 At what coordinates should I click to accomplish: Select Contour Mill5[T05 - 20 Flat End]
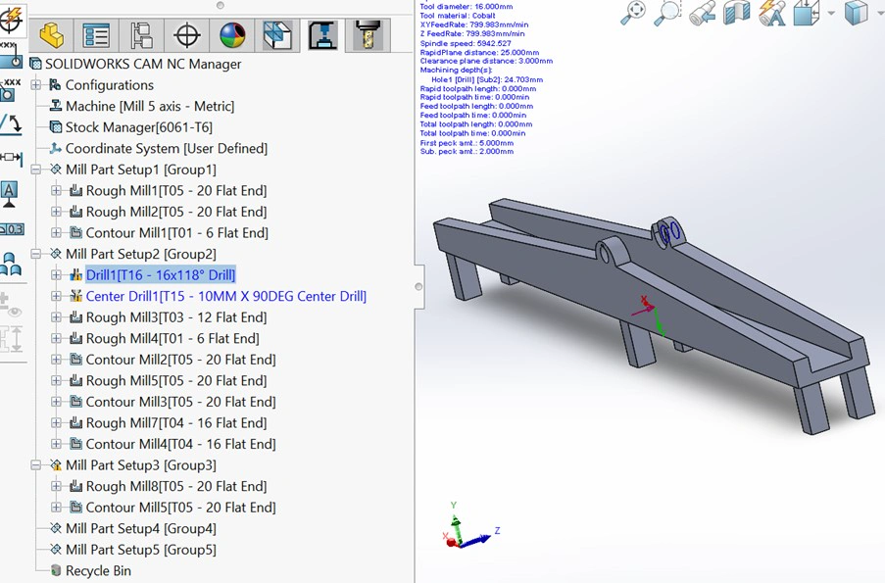[x=180, y=508]
